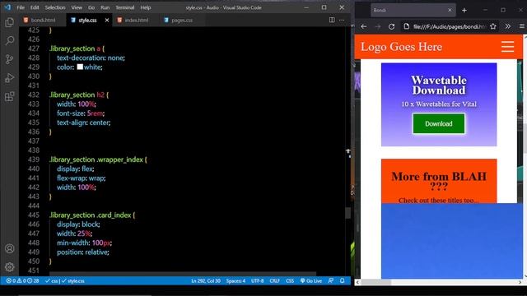The height and width of the screenshot is (296, 527).
Task: Open the browser application menu
Action: pyautogui.click(x=521, y=26)
